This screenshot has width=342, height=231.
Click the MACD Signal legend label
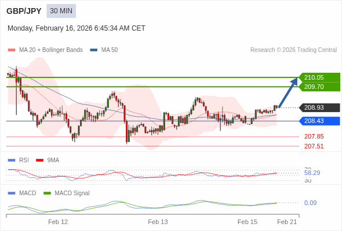(x=72, y=193)
